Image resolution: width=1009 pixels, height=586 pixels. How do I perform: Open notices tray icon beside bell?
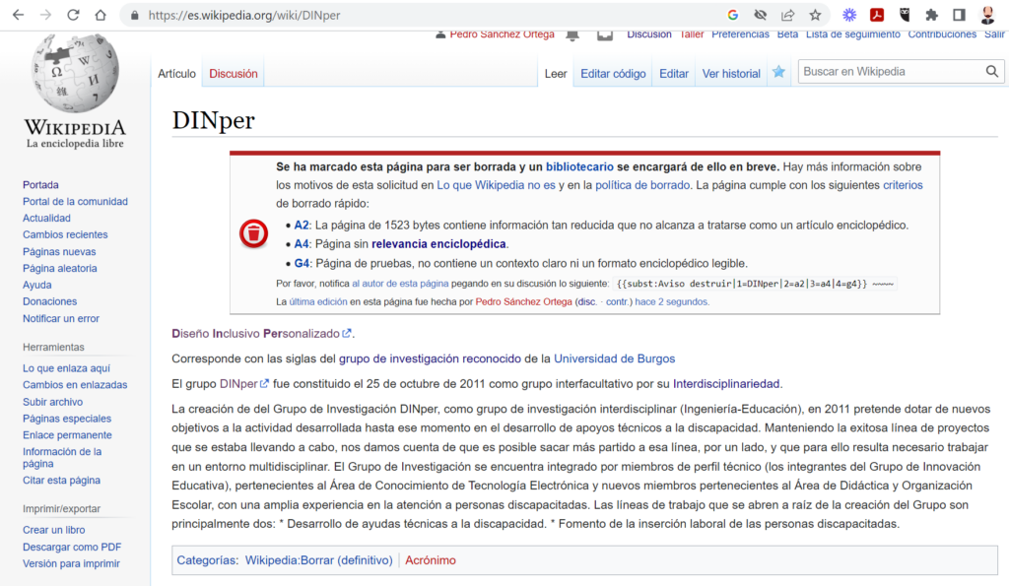pyautogui.click(x=605, y=34)
